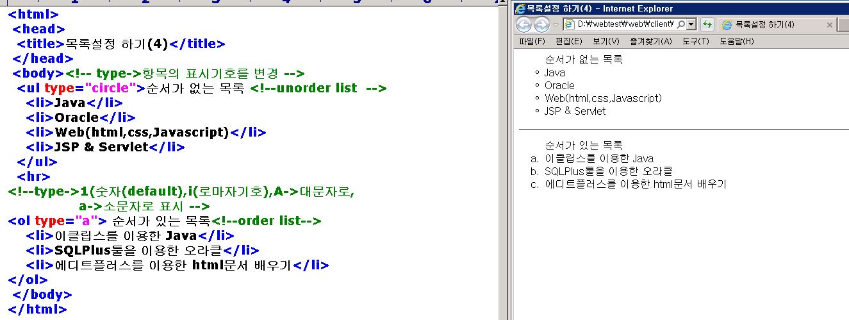
Task: Click 'Web(html,css,Javascript)' in browser page
Action: pyautogui.click(x=603, y=98)
